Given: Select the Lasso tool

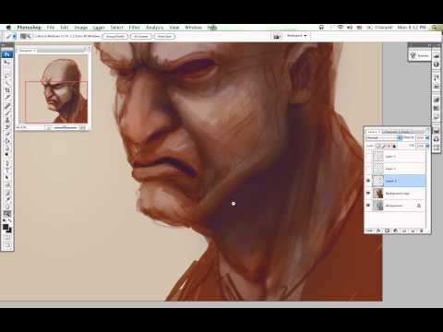Looking at the screenshot, I should (7, 76).
